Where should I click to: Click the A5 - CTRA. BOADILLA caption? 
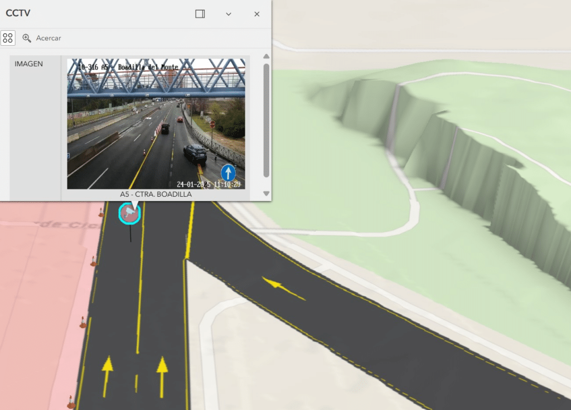[156, 194]
